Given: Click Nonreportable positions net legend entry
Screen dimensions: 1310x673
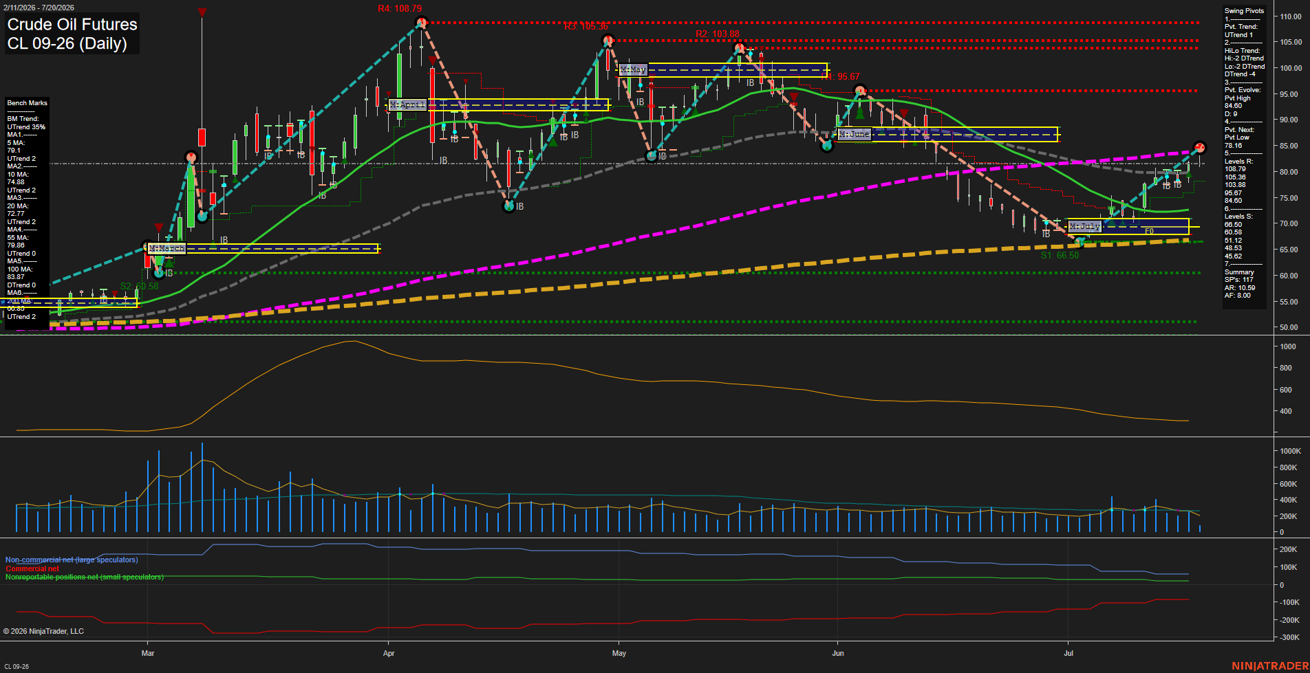Looking at the screenshot, I should [85, 577].
